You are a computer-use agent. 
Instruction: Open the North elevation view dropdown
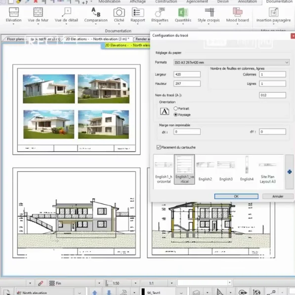click(80, 293)
